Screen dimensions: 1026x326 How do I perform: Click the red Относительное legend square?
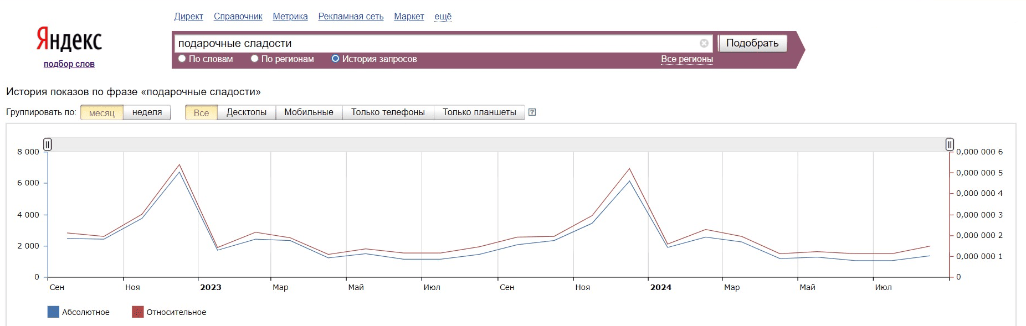137,312
